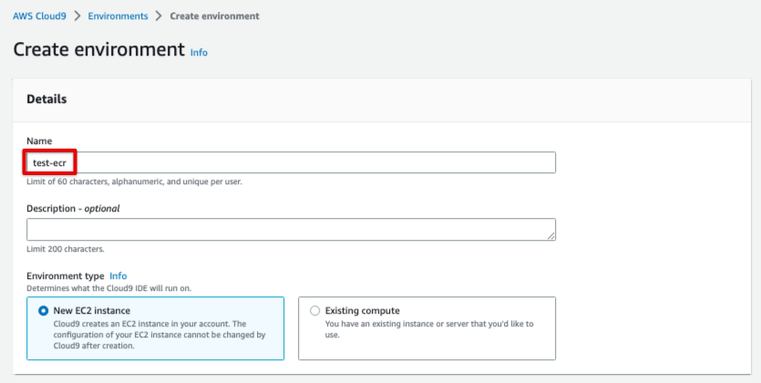Click the Description - optional label

pos(73,208)
